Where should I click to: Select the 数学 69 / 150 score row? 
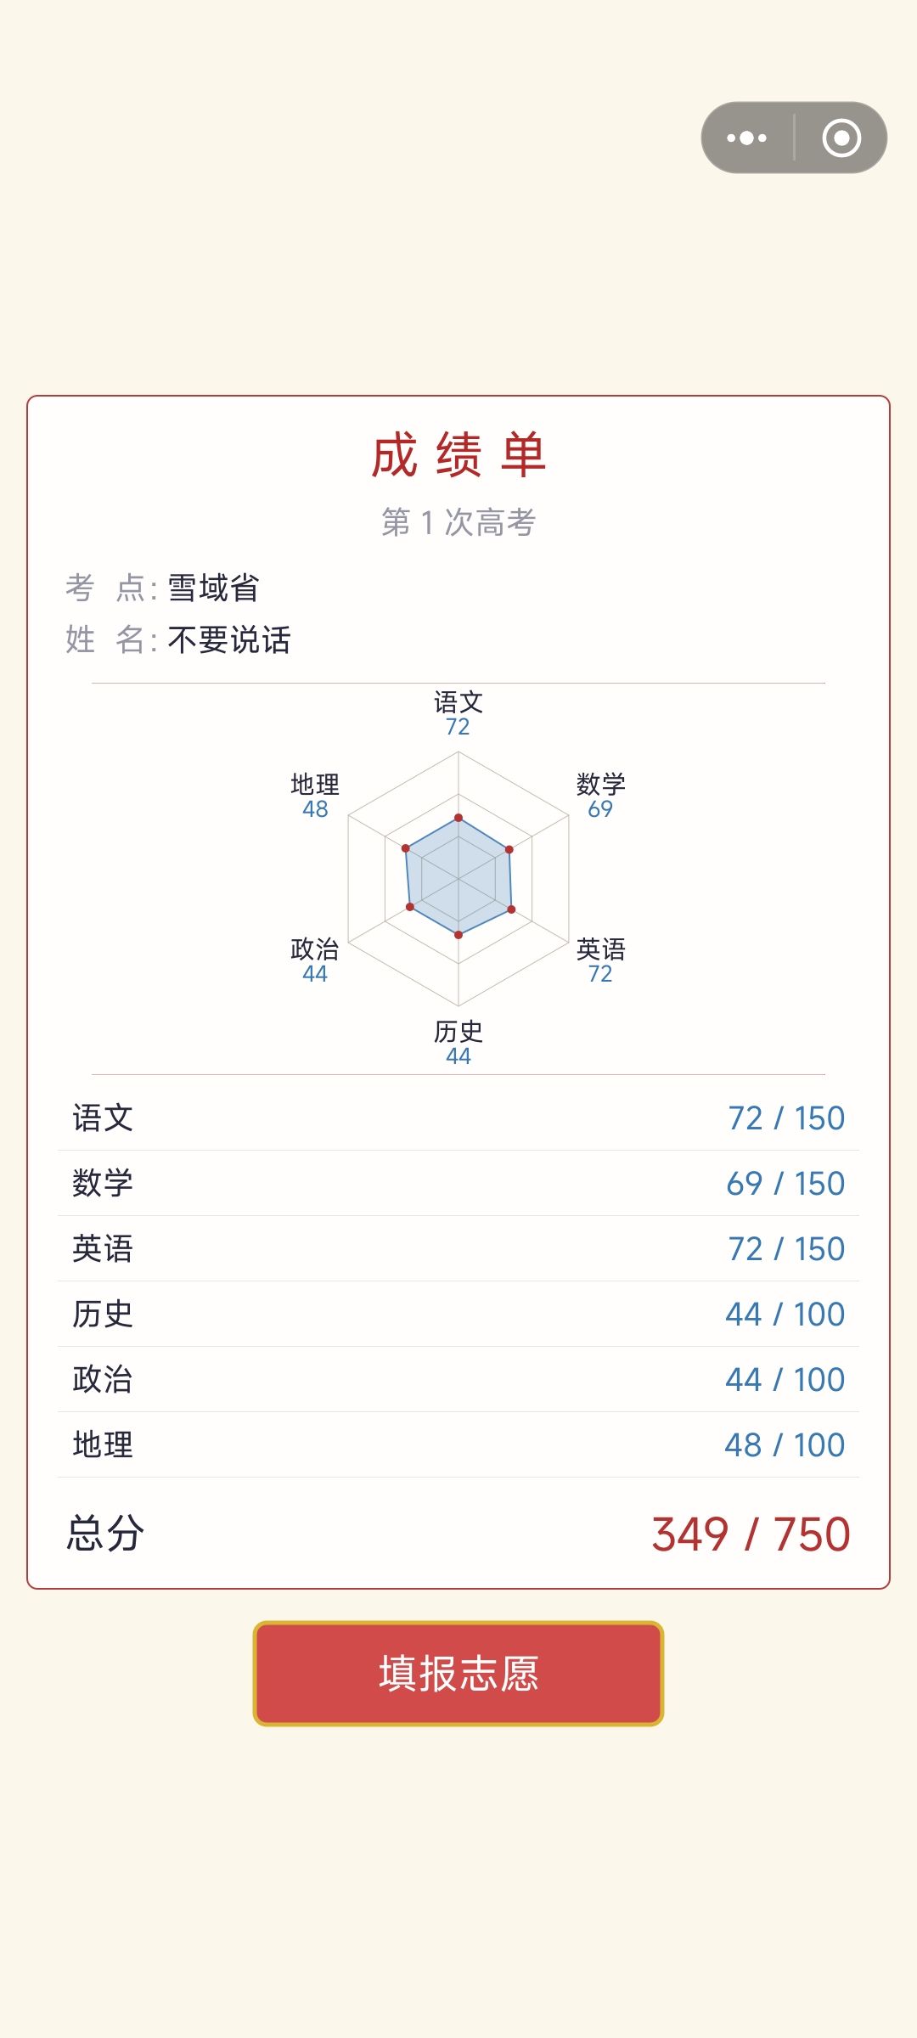pyautogui.click(x=458, y=1184)
